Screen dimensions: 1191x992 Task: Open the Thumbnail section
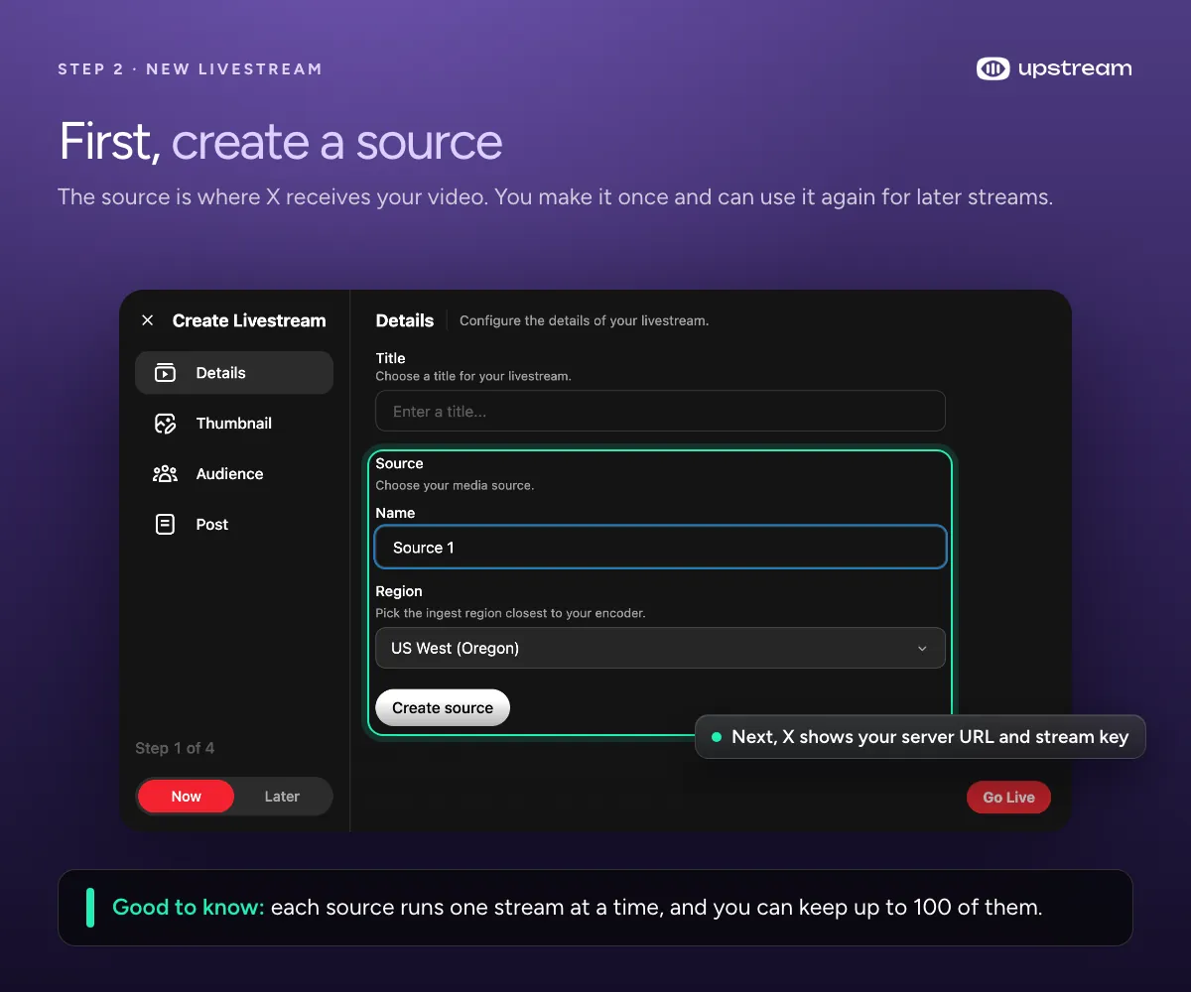234,424
